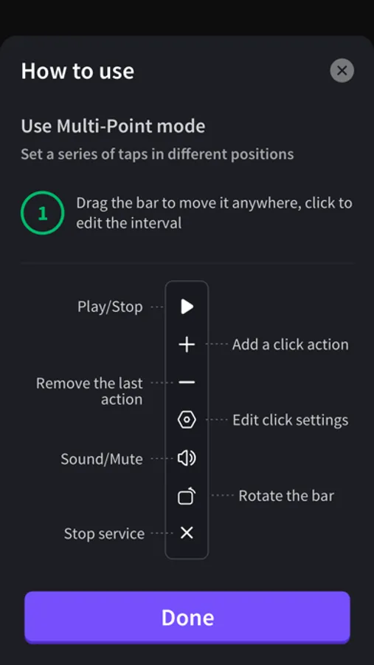Viewport: 374px width, 665px height.
Task: Tap the purple Done button
Action: pyautogui.click(x=187, y=617)
